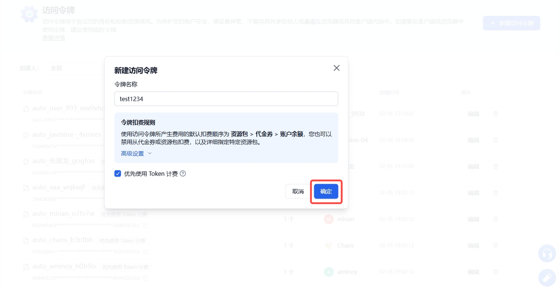
Task: Click 编辑 for token created 02-06 10:54:34
Action: 473,140
